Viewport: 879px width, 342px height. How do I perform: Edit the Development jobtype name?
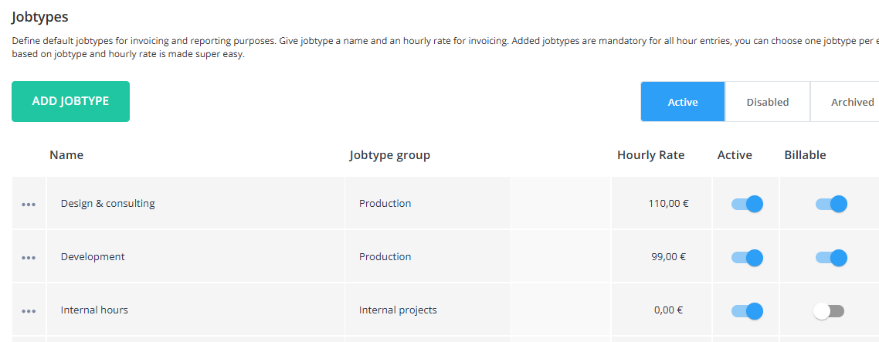[x=195, y=256]
